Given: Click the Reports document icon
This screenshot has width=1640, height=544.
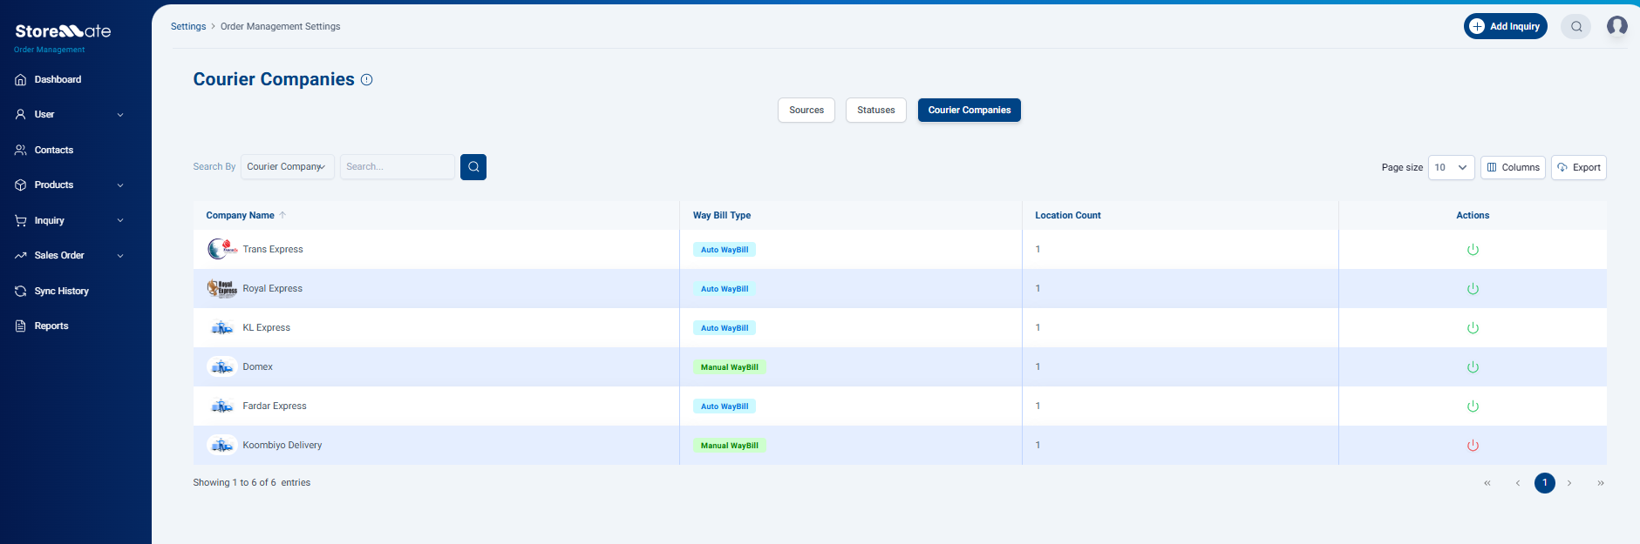Looking at the screenshot, I should (21, 326).
